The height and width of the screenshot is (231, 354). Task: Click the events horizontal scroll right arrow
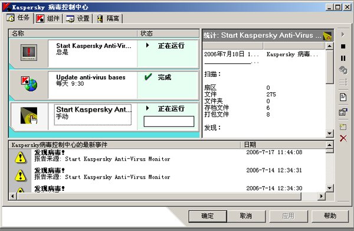pos(321,196)
